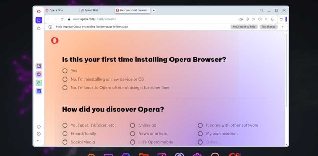
Task: Open sidebar setup three-dots menu
Action: (39, 141)
